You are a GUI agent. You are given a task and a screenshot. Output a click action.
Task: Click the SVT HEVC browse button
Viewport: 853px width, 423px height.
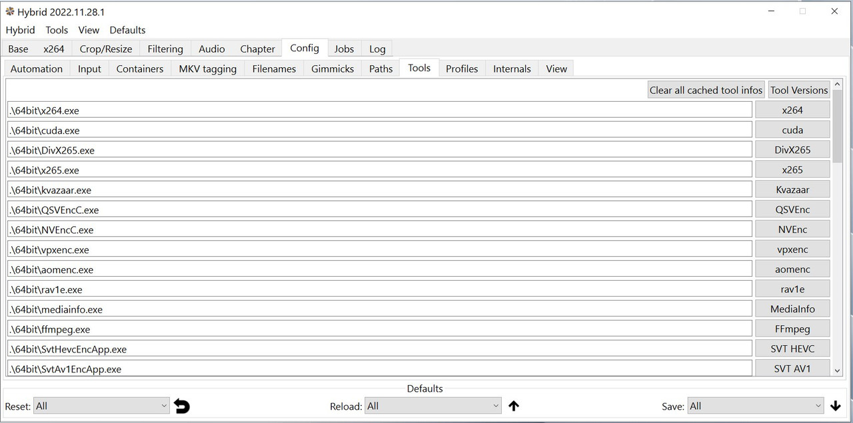click(x=792, y=349)
